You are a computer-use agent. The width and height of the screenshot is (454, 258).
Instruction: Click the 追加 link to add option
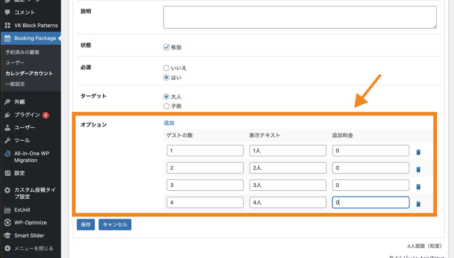(x=169, y=123)
